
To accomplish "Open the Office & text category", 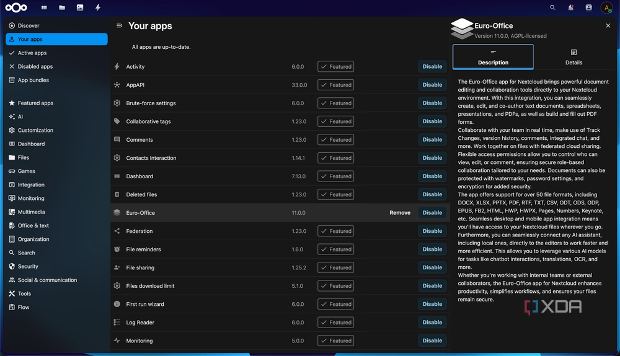I will click(x=56, y=225).
